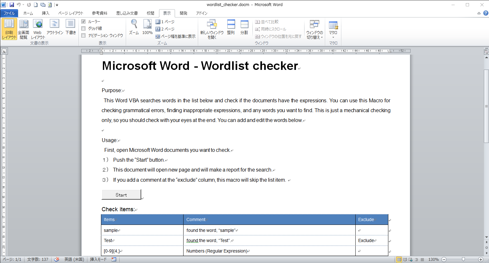Enable ナビゲーション ウィンドウ navigation pane checkbox

tap(84, 36)
